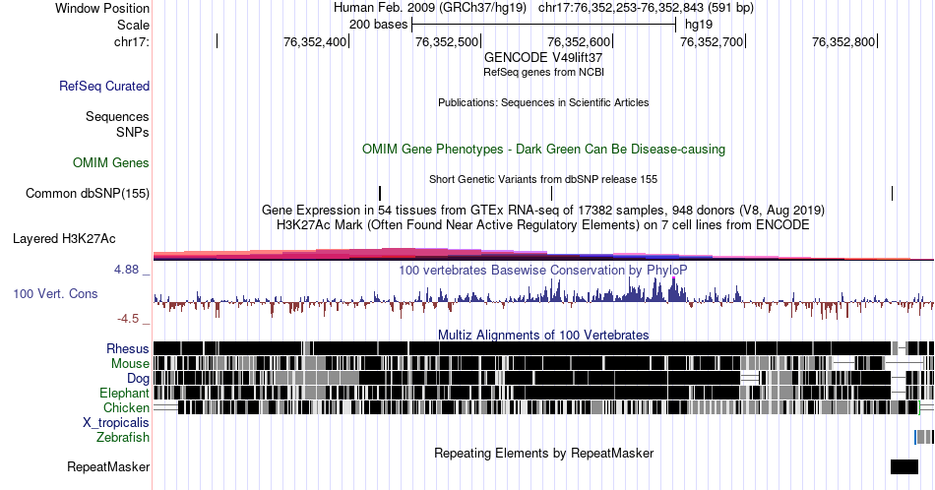Click the Layered H3K27Ac track label
The width and height of the screenshot is (935, 490).
tap(64, 238)
